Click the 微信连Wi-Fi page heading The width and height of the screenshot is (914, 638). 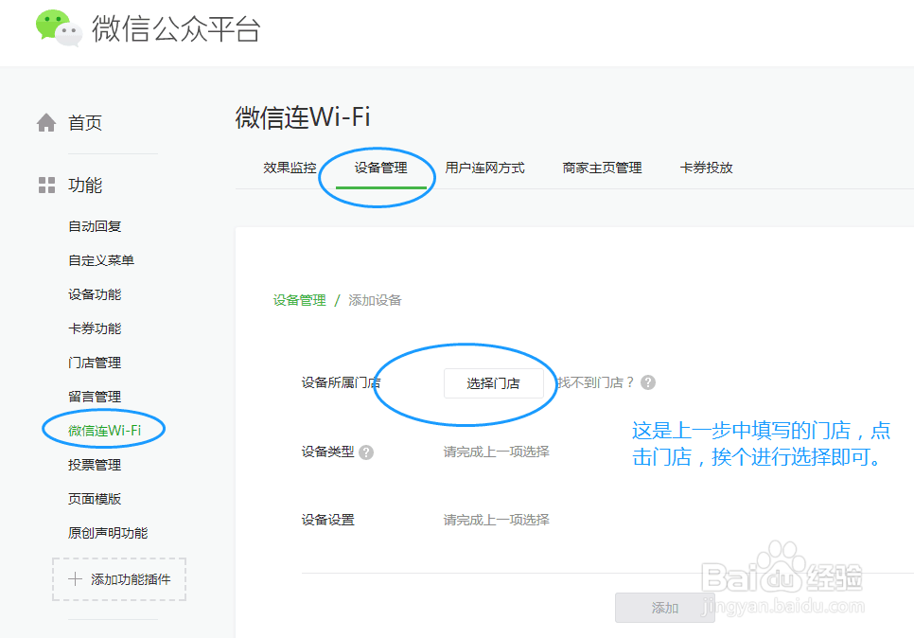click(303, 117)
